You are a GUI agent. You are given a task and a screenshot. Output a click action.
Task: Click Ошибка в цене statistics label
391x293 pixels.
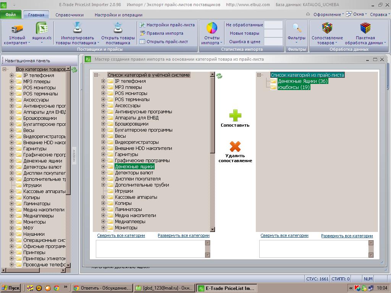pyautogui.click(x=245, y=42)
